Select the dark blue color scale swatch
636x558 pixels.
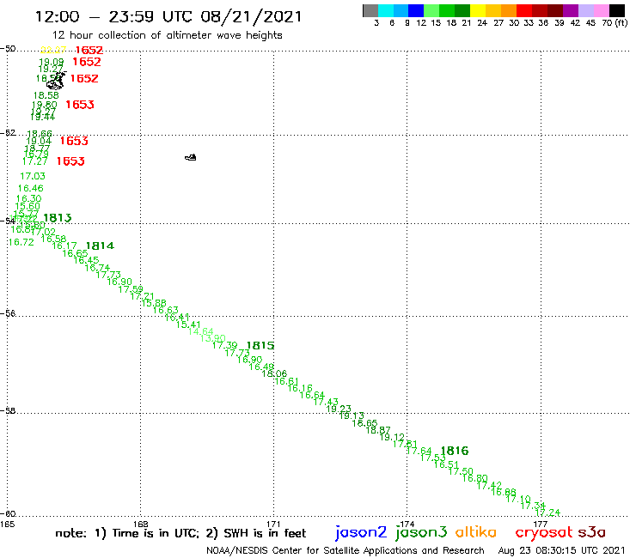pos(417,11)
